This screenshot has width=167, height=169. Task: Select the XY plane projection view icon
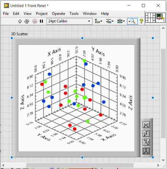[x=146, y=125]
